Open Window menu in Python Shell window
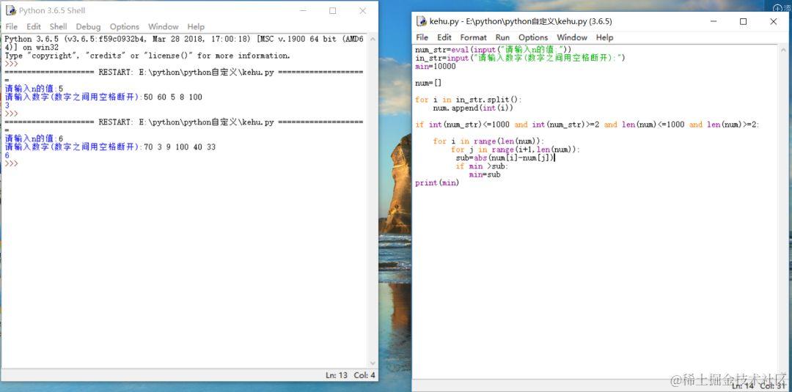The width and height of the screenshot is (792, 392). coord(163,26)
